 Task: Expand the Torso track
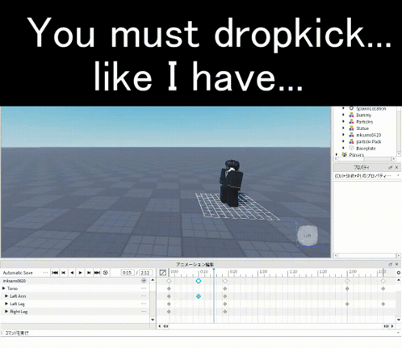coord(4,288)
